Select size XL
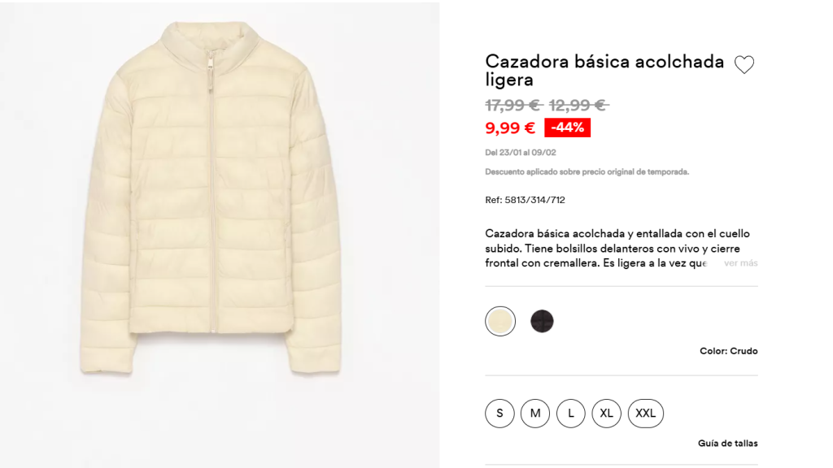833x468 pixels. coord(606,414)
